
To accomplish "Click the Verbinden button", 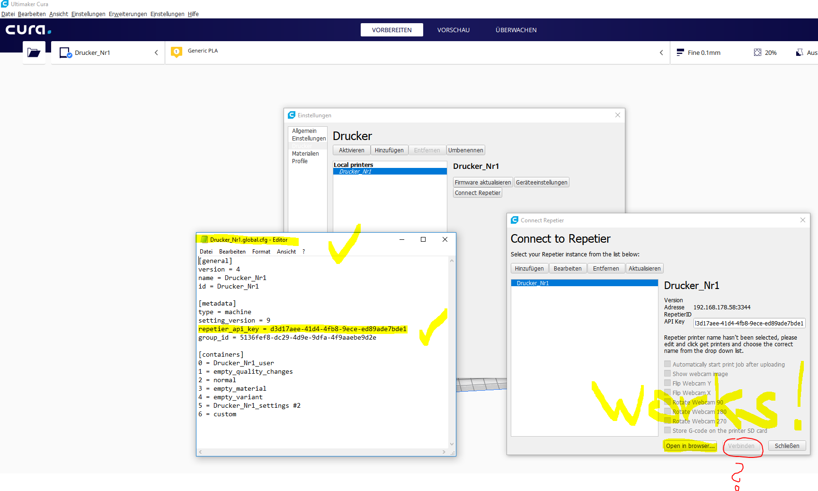I will pyautogui.click(x=741, y=446).
